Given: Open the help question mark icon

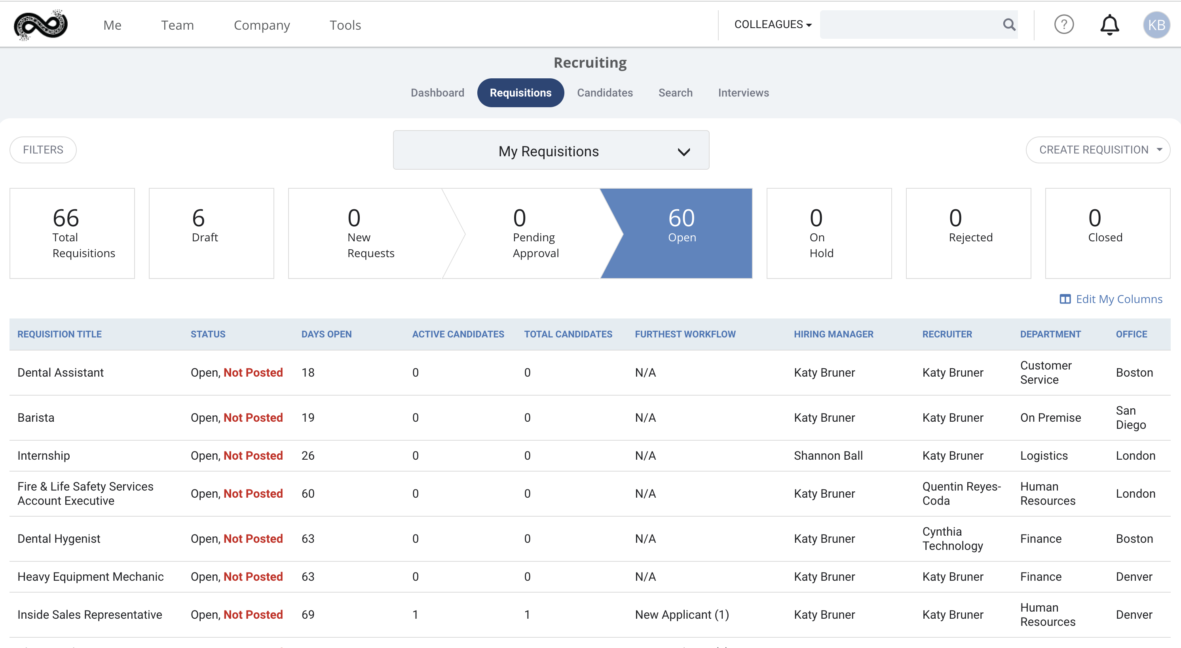Looking at the screenshot, I should 1063,24.
